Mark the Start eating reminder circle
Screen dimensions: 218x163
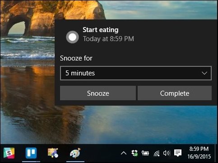[x=72, y=37]
